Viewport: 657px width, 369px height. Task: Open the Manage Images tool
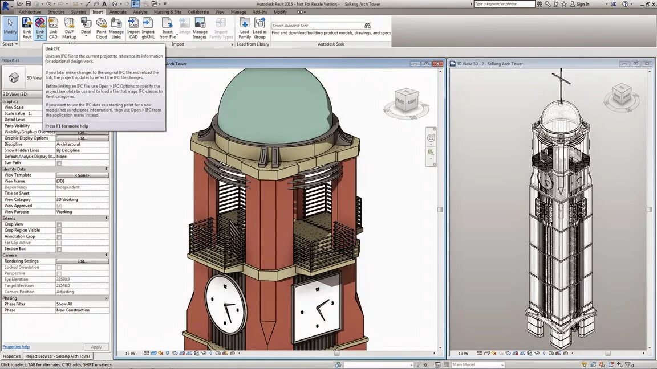pyautogui.click(x=200, y=28)
